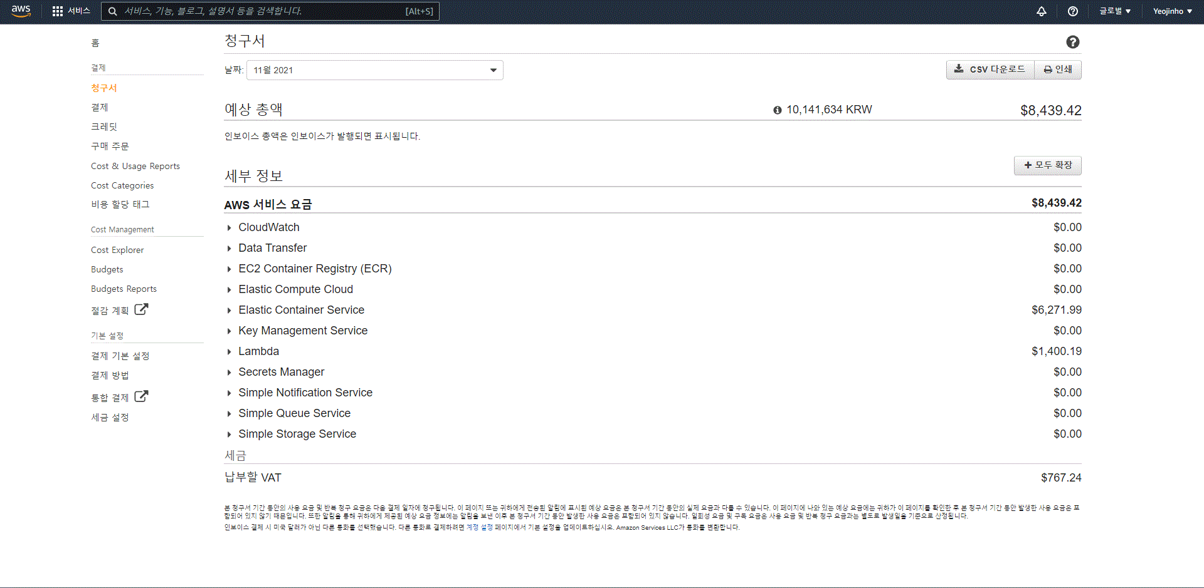The width and height of the screenshot is (1204, 588).
Task: Open Budgets in the sidebar
Action: coord(107,269)
